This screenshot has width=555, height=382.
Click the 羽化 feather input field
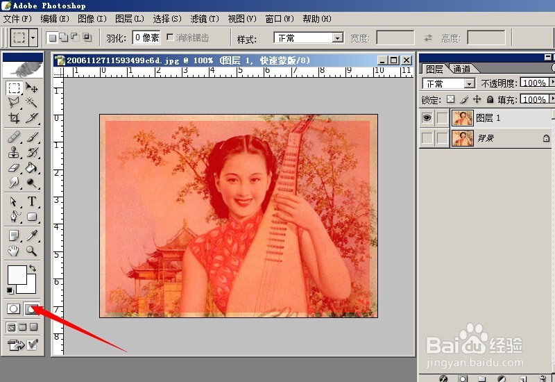coord(146,38)
